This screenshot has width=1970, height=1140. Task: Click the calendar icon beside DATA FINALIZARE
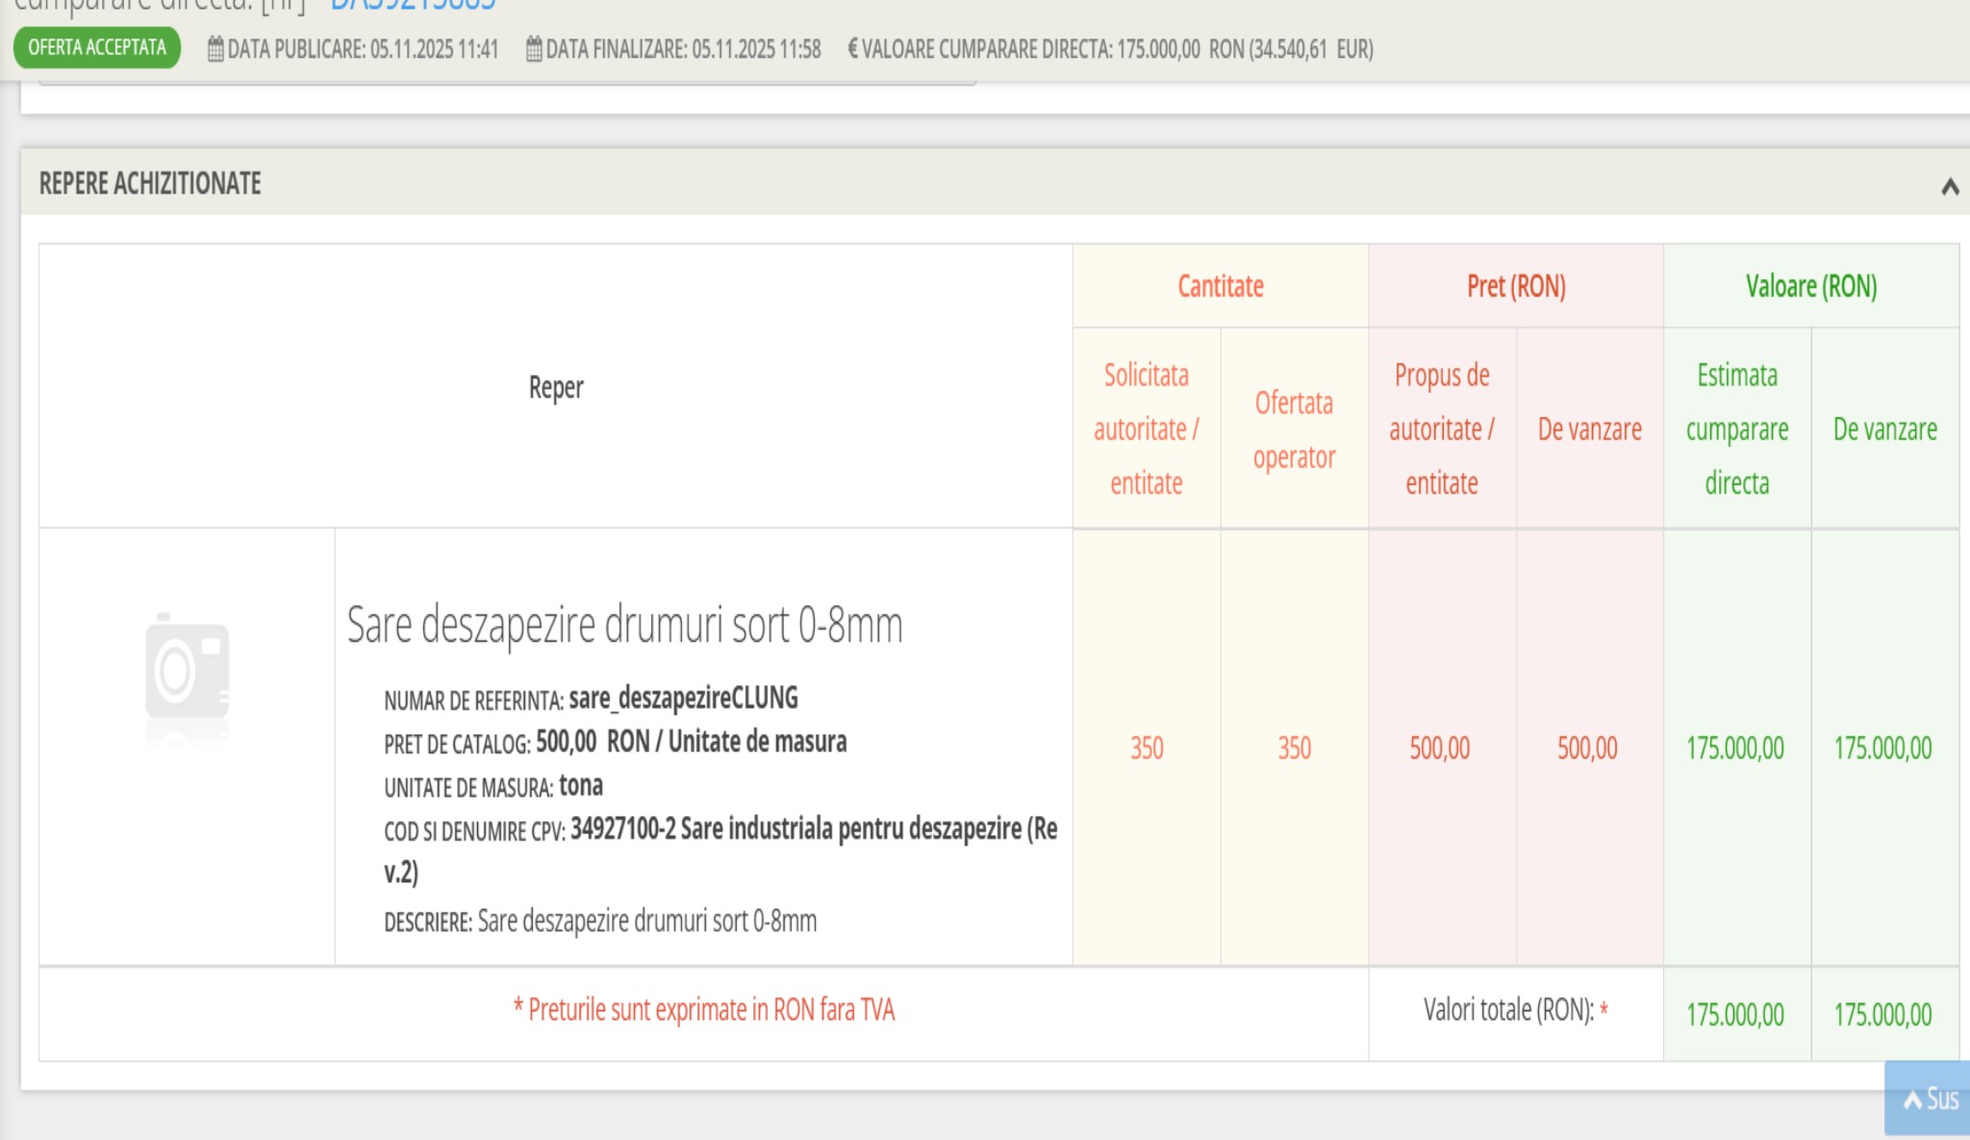(x=534, y=49)
